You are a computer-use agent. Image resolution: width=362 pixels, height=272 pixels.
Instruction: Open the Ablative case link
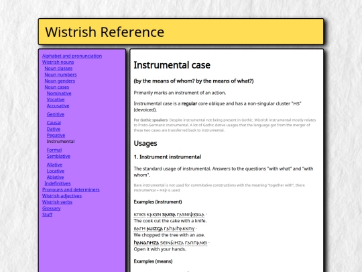[55, 177]
